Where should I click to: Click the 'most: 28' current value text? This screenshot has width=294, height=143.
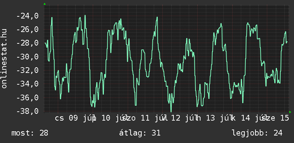pos(30,133)
